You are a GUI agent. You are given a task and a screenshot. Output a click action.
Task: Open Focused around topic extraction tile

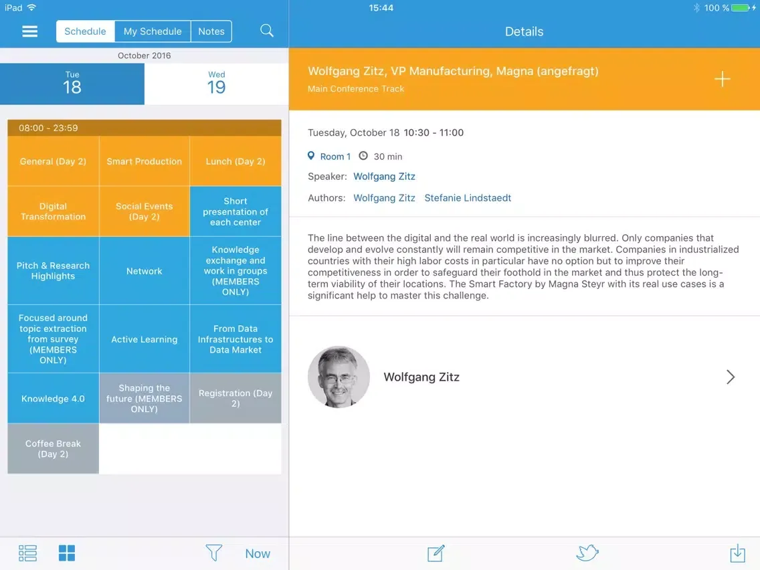click(54, 339)
